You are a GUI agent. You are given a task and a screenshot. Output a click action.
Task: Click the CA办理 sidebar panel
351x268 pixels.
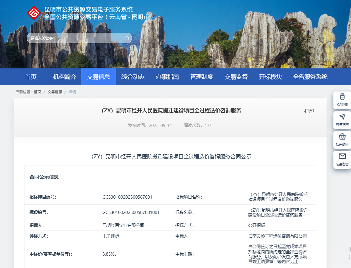pos(342,100)
